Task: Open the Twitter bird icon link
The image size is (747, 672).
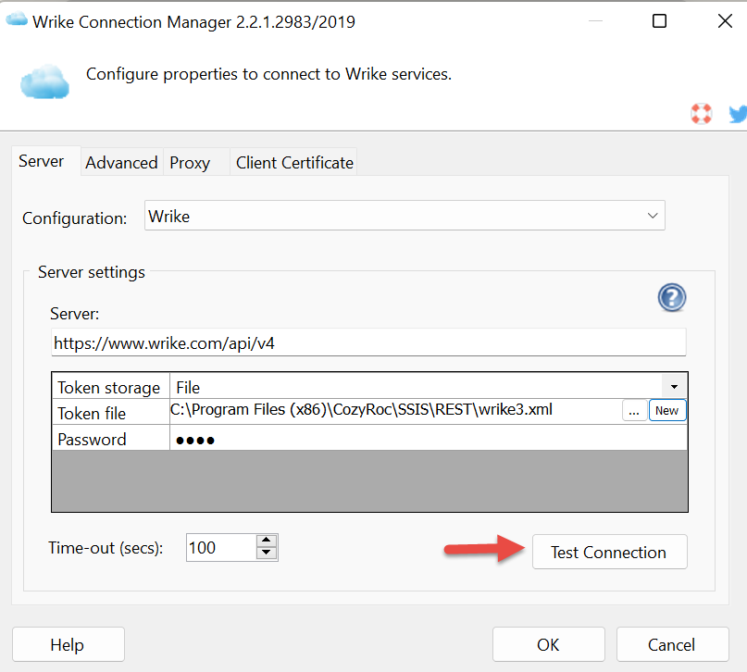Action: 738,114
